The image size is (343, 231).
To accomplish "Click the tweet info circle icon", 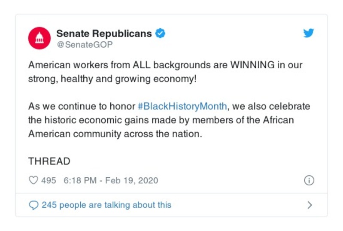I will 309,180.
